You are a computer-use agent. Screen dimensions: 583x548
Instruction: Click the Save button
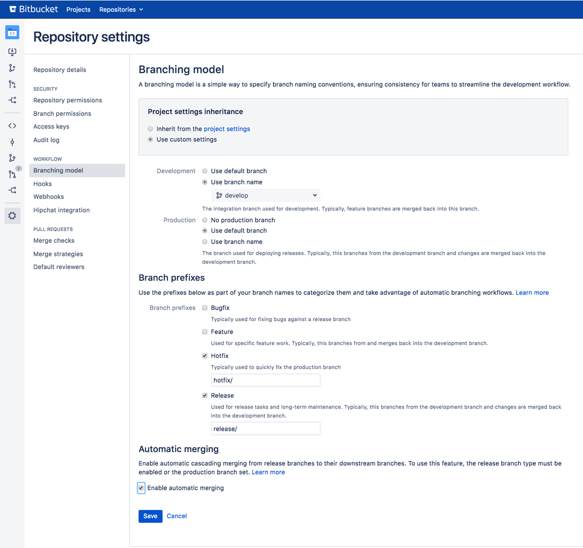click(150, 516)
